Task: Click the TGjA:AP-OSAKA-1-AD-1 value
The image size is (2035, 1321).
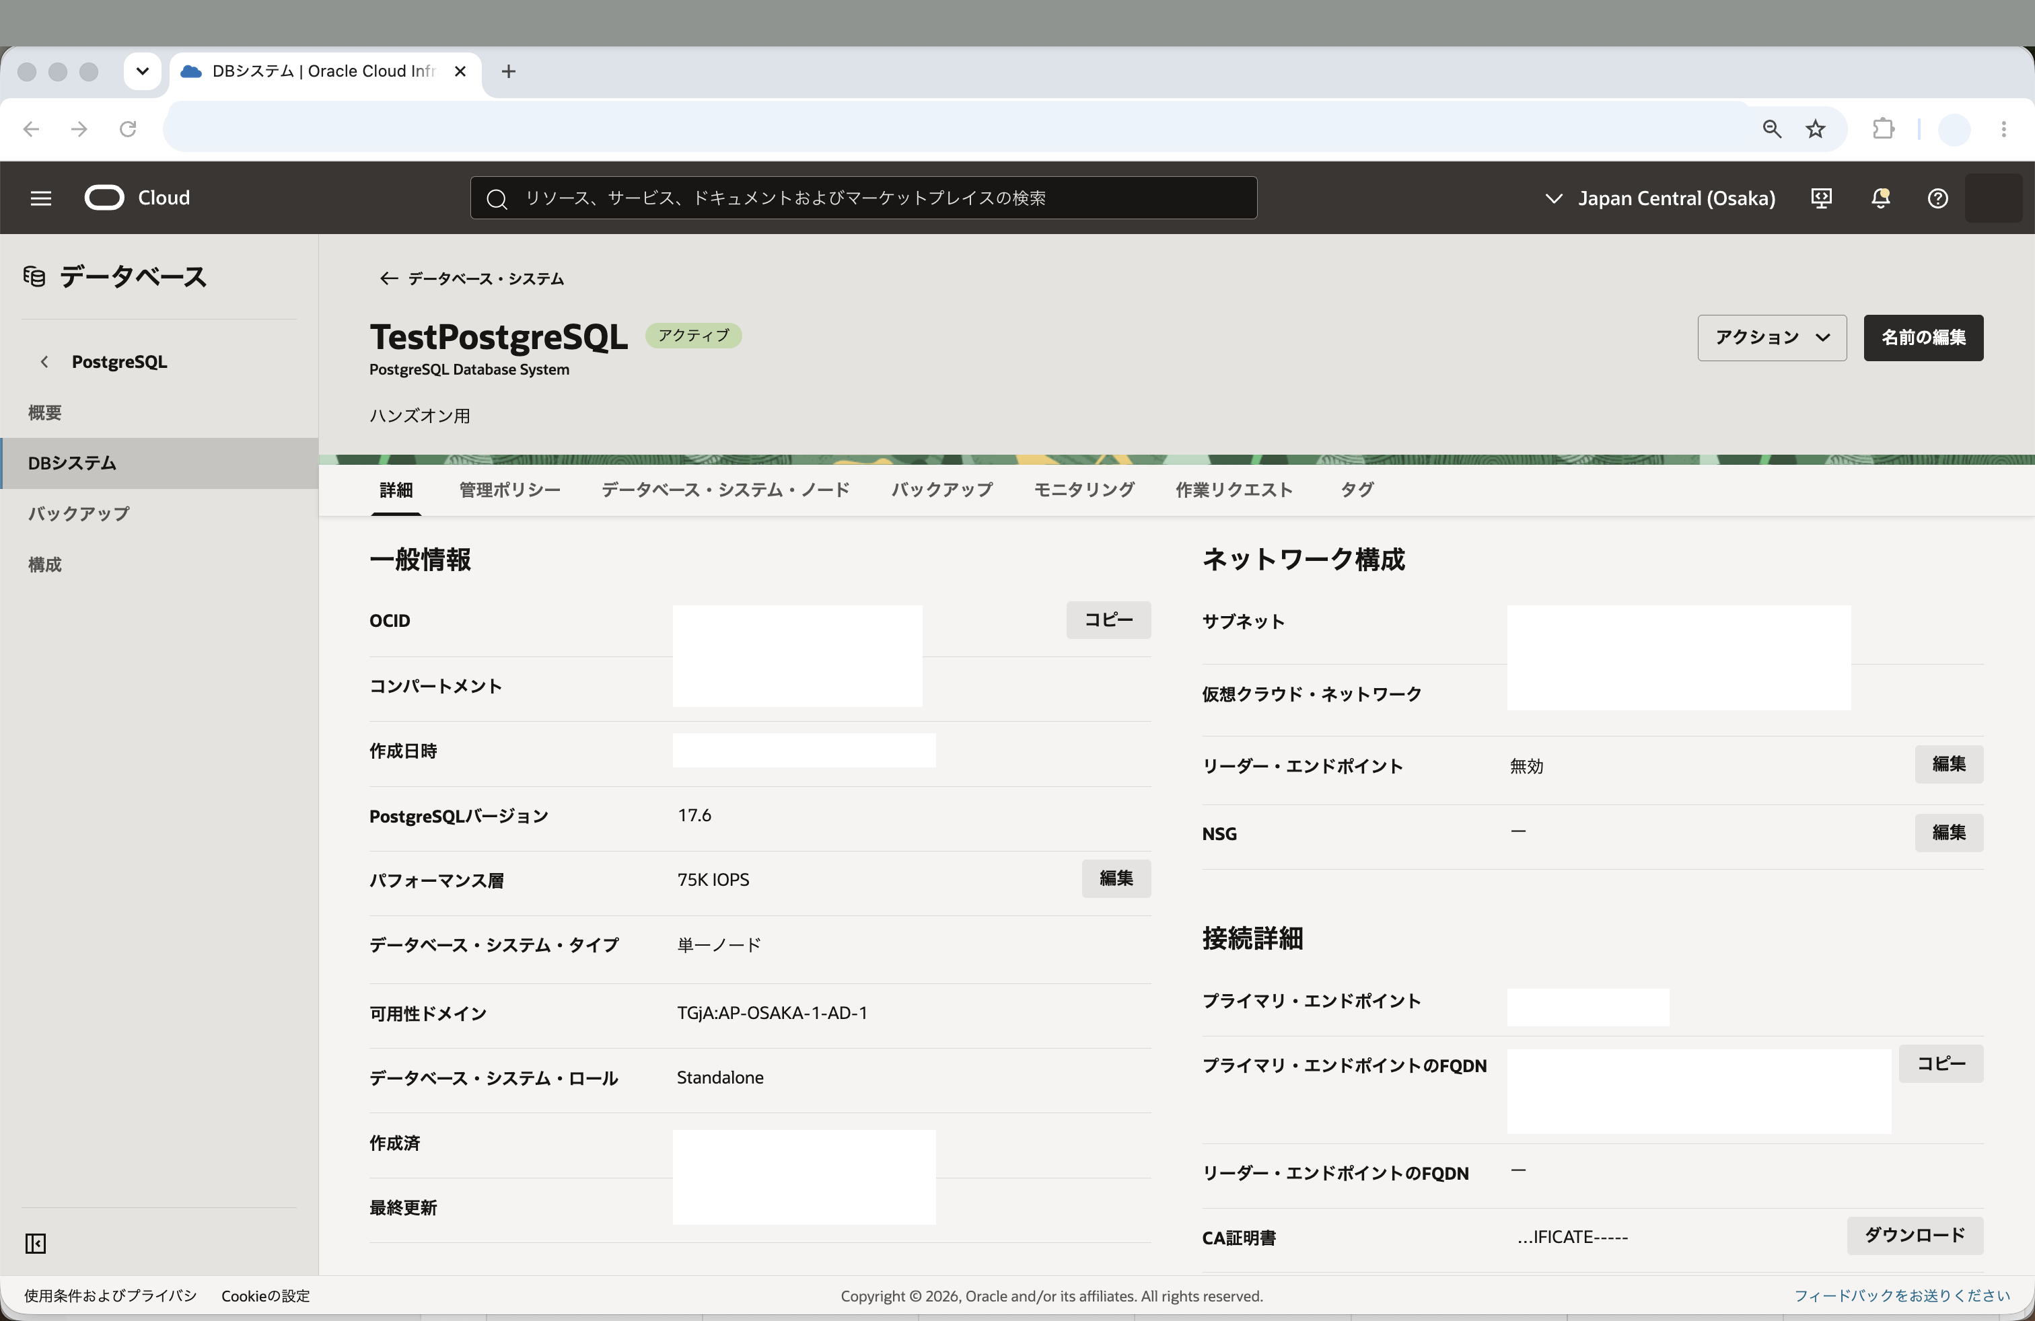Action: pyautogui.click(x=772, y=1014)
